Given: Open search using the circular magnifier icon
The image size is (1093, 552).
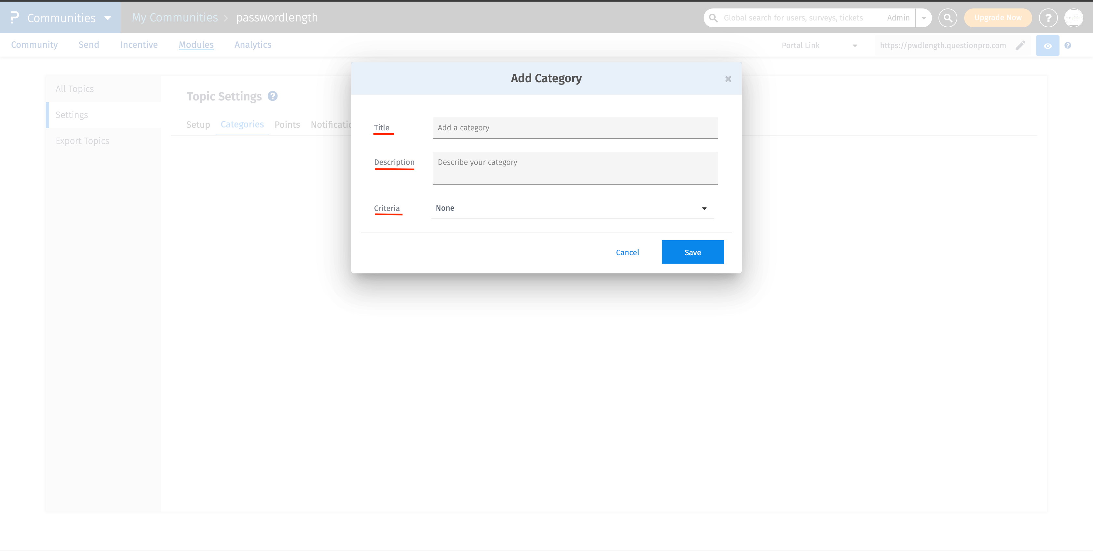Looking at the screenshot, I should (948, 17).
